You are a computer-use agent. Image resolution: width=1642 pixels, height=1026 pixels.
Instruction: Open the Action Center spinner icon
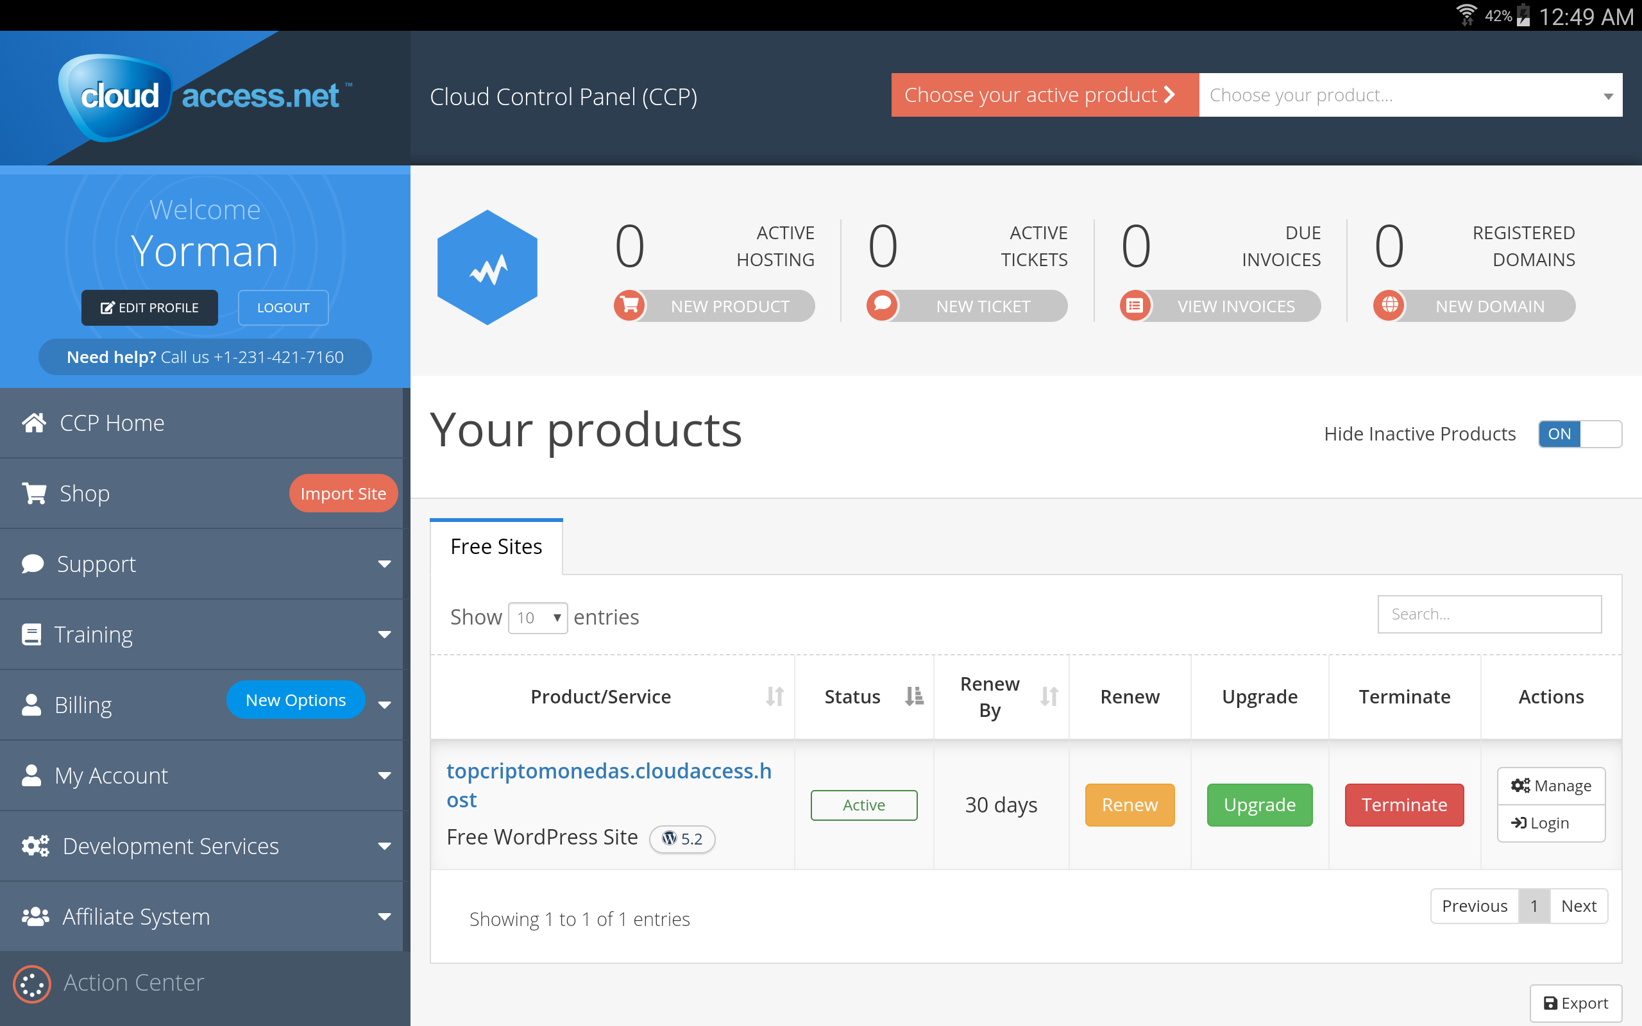coord(32,983)
